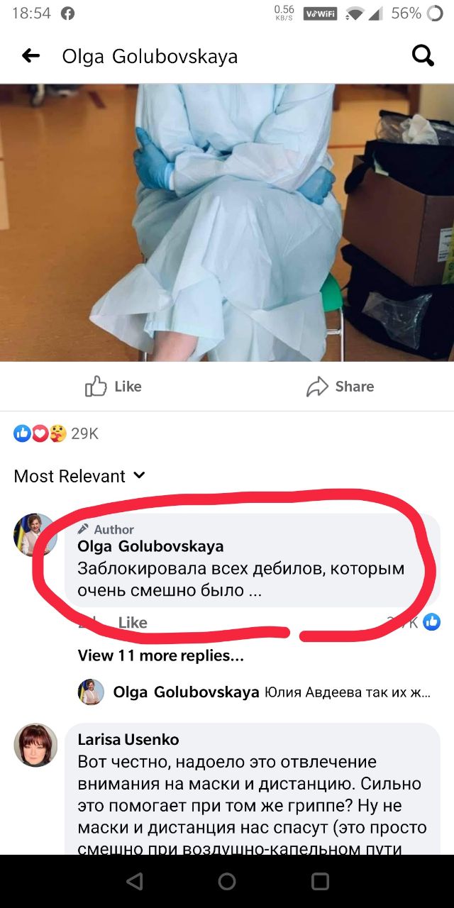The height and width of the screenshot is (908, 454).
Task: Tap the Share arrow button
Action: 340,386
